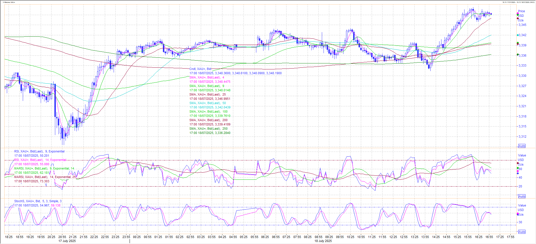Select the green MARSI marker beside 60 on the RSI axis
This screenshot has height=244, width=536.
pos(518,168)
